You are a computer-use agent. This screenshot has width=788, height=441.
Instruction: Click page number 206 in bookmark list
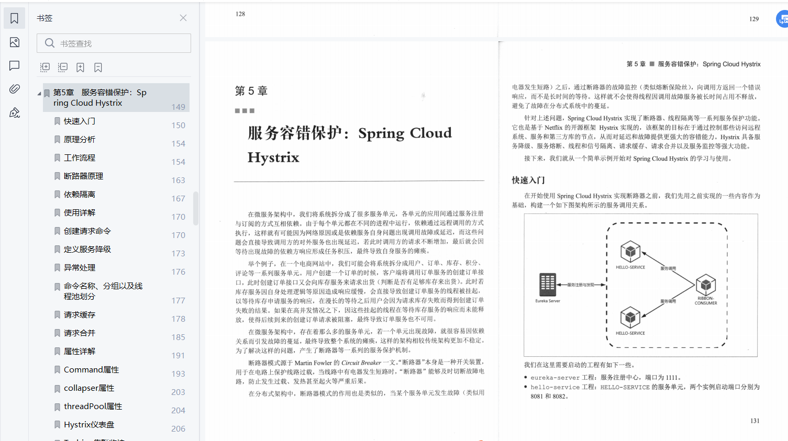tap(178, 429)
